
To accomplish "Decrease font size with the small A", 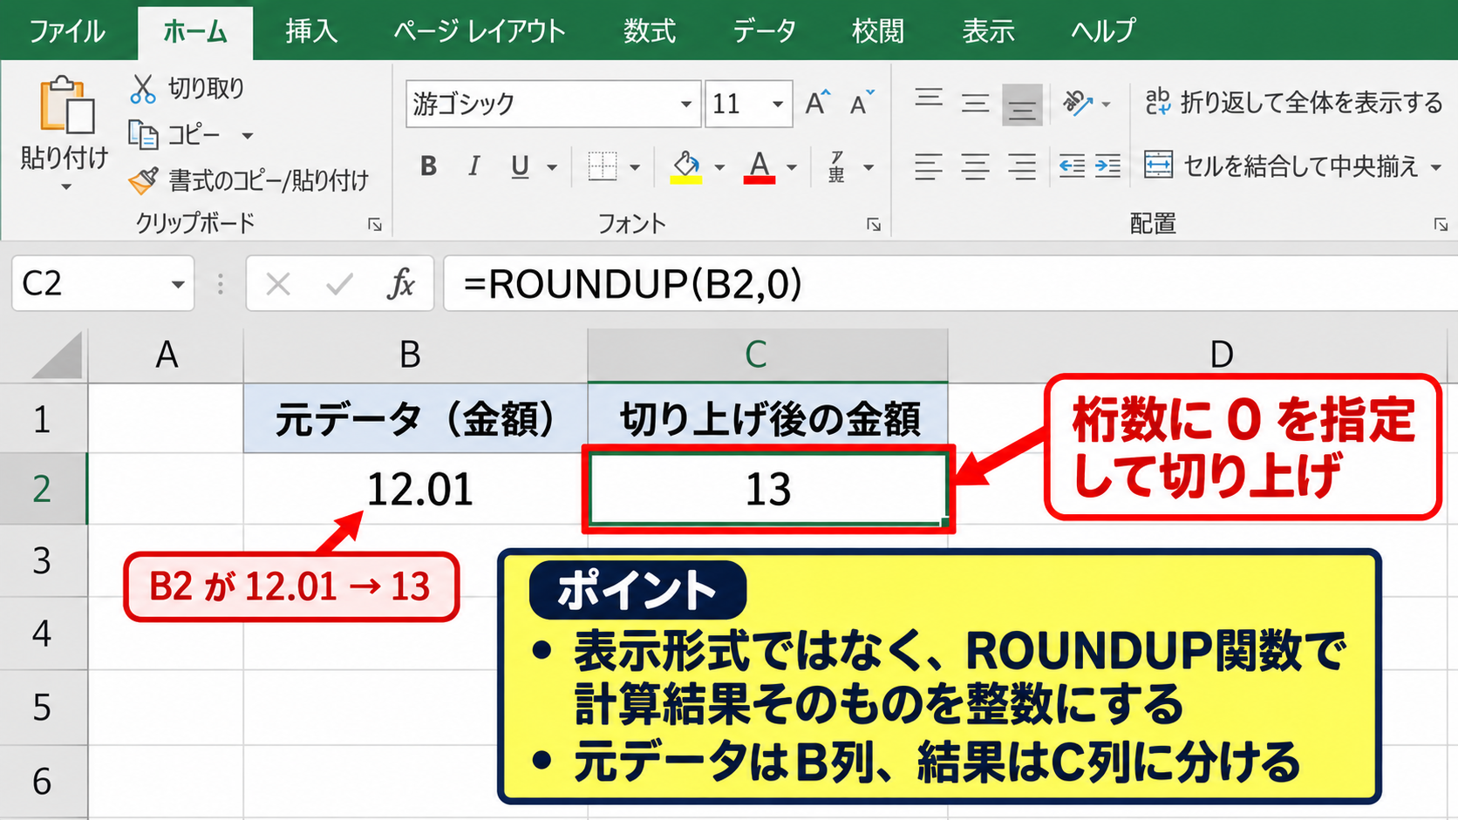I will 862,103.
